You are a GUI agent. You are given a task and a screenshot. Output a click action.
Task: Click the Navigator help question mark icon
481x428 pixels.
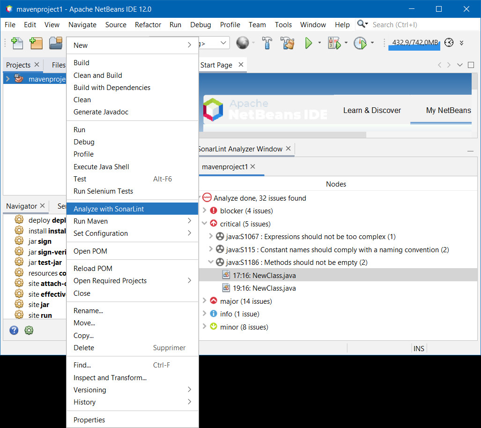[x=14, y=330]
